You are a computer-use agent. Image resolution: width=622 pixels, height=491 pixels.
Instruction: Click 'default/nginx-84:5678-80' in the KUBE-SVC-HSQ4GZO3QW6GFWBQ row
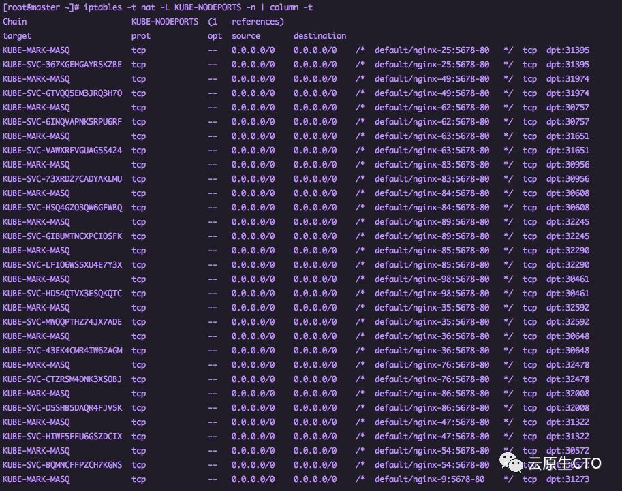[x=432, y=208]
